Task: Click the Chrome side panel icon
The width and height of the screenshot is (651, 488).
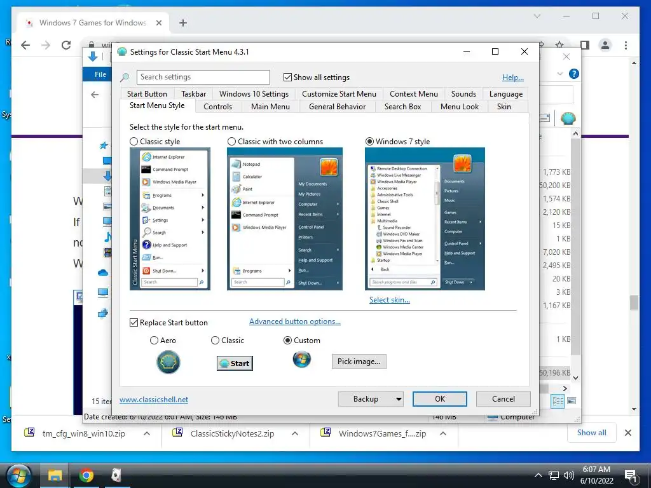Action: coord(585,45)
